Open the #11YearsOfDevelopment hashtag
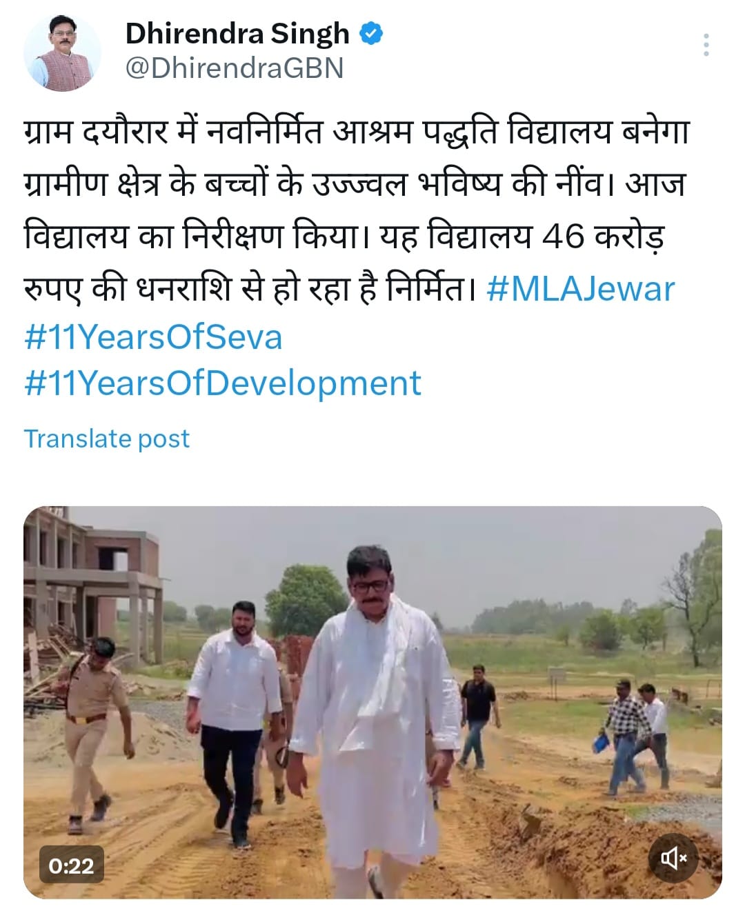Viewport: 745px width, 922px height. pos(222,383)
